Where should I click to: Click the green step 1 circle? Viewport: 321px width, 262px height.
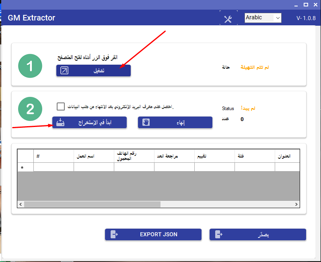point(30,66)
